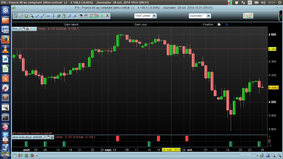Image resolution: width=283 pixels, height=159 pixels.
Task: Click the red-green bars icon in bottom bar
Action: click(32, 155)
